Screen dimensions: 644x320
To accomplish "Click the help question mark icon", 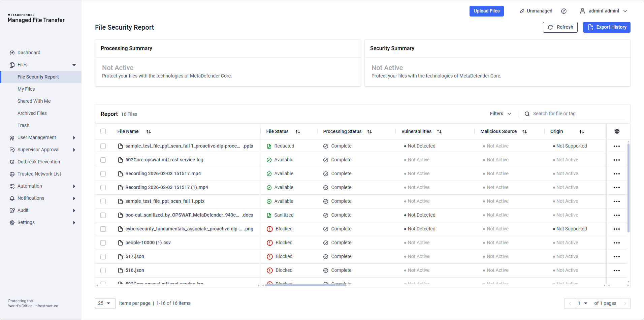I will coord(563,11).
